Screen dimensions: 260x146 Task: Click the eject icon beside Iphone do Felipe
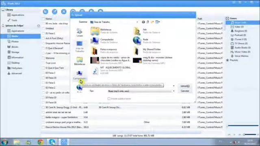point(39,26)
